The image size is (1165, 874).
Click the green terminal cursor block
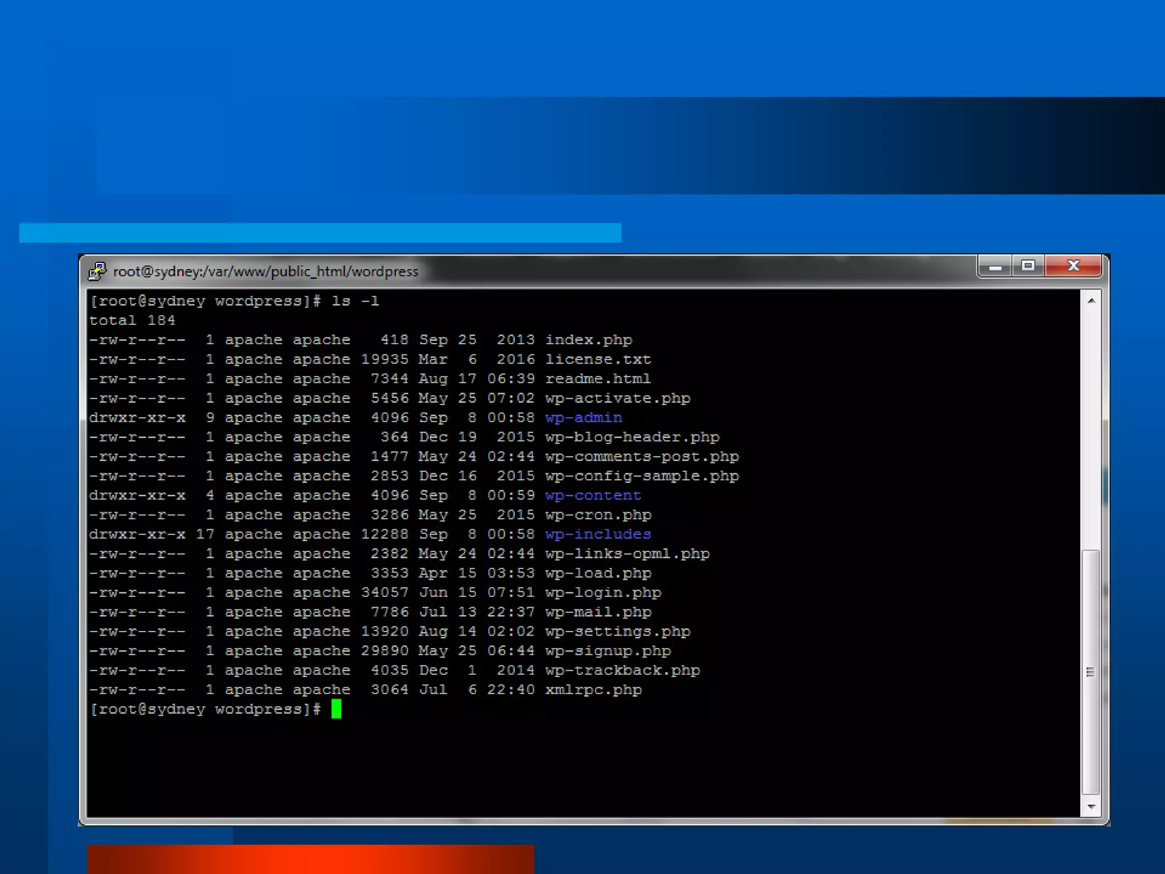click(x=336, y=709)
